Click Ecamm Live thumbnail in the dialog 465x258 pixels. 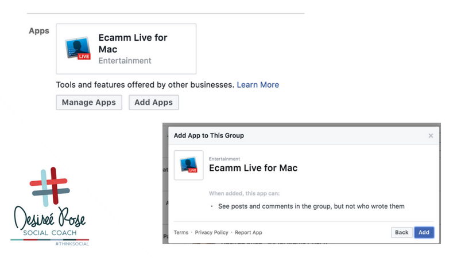coord(189,165)
